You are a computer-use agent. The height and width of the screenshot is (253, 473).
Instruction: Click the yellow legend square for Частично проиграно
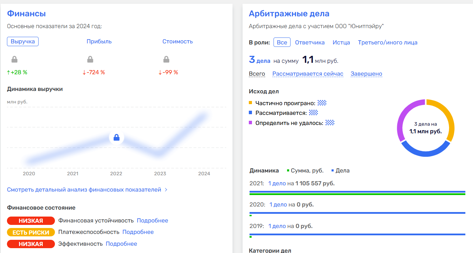(251, 102)
